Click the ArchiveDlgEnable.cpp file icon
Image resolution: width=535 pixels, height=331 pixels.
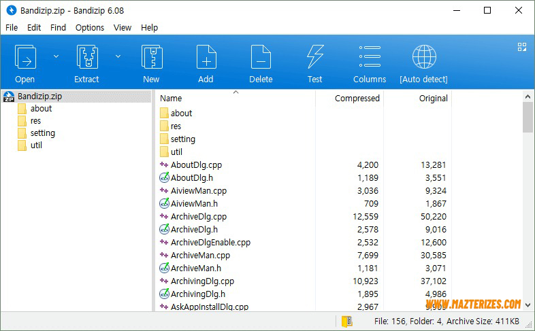164,242
